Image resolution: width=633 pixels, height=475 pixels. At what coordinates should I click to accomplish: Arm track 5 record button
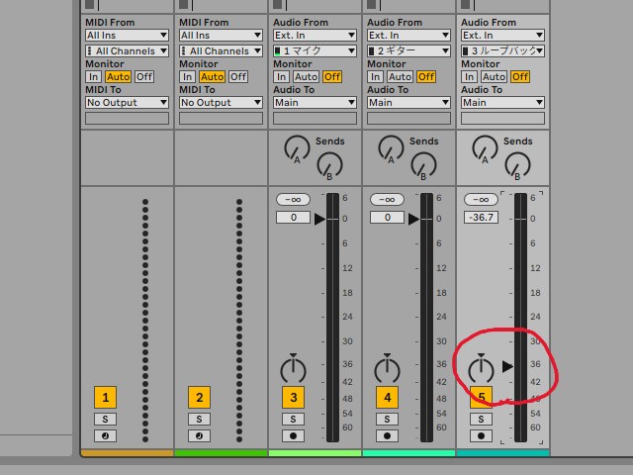481,435
